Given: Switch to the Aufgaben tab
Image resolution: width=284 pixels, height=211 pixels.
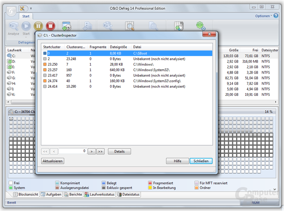Looking at the screenshot, I should 51,194.
